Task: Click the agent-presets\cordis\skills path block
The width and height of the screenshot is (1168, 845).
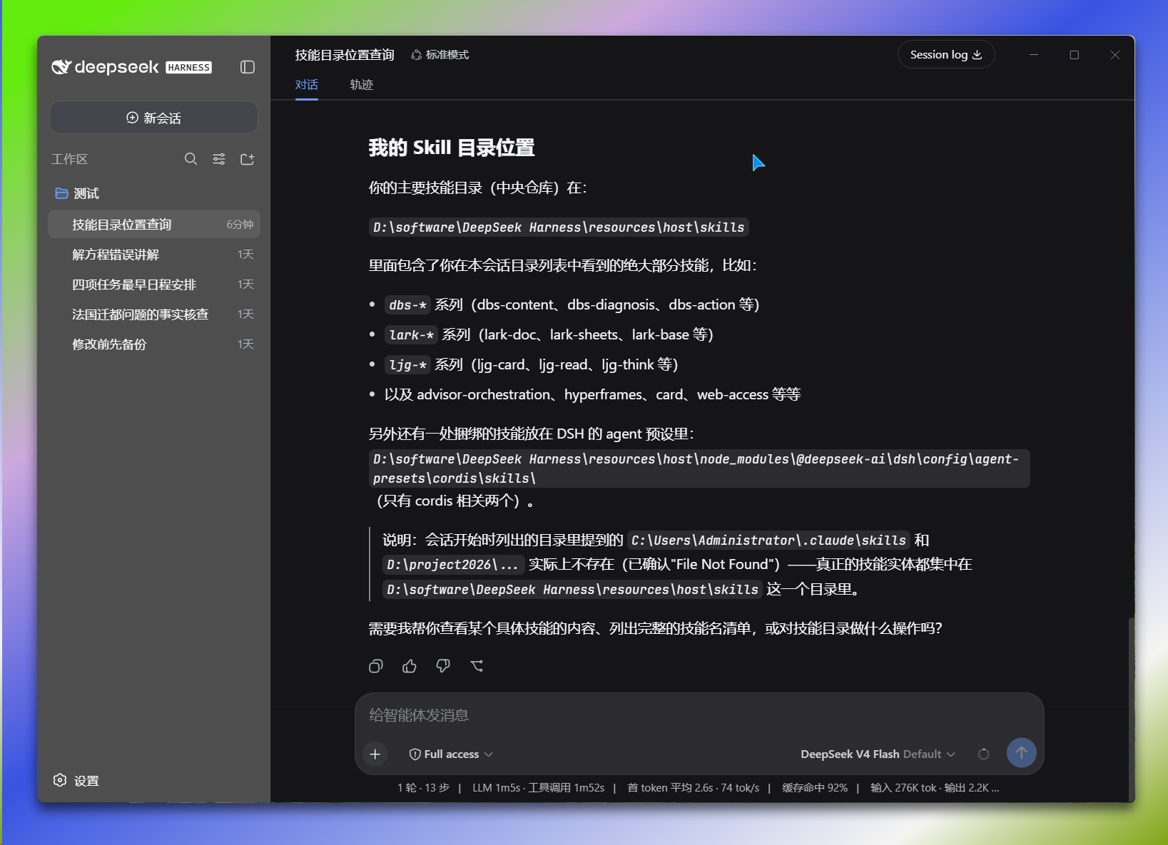Action: [x=699, y=468]
